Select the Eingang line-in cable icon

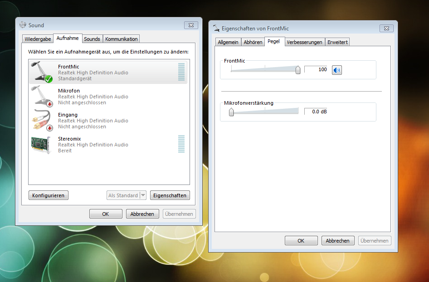pyautogui.click(x=41, y=121)
